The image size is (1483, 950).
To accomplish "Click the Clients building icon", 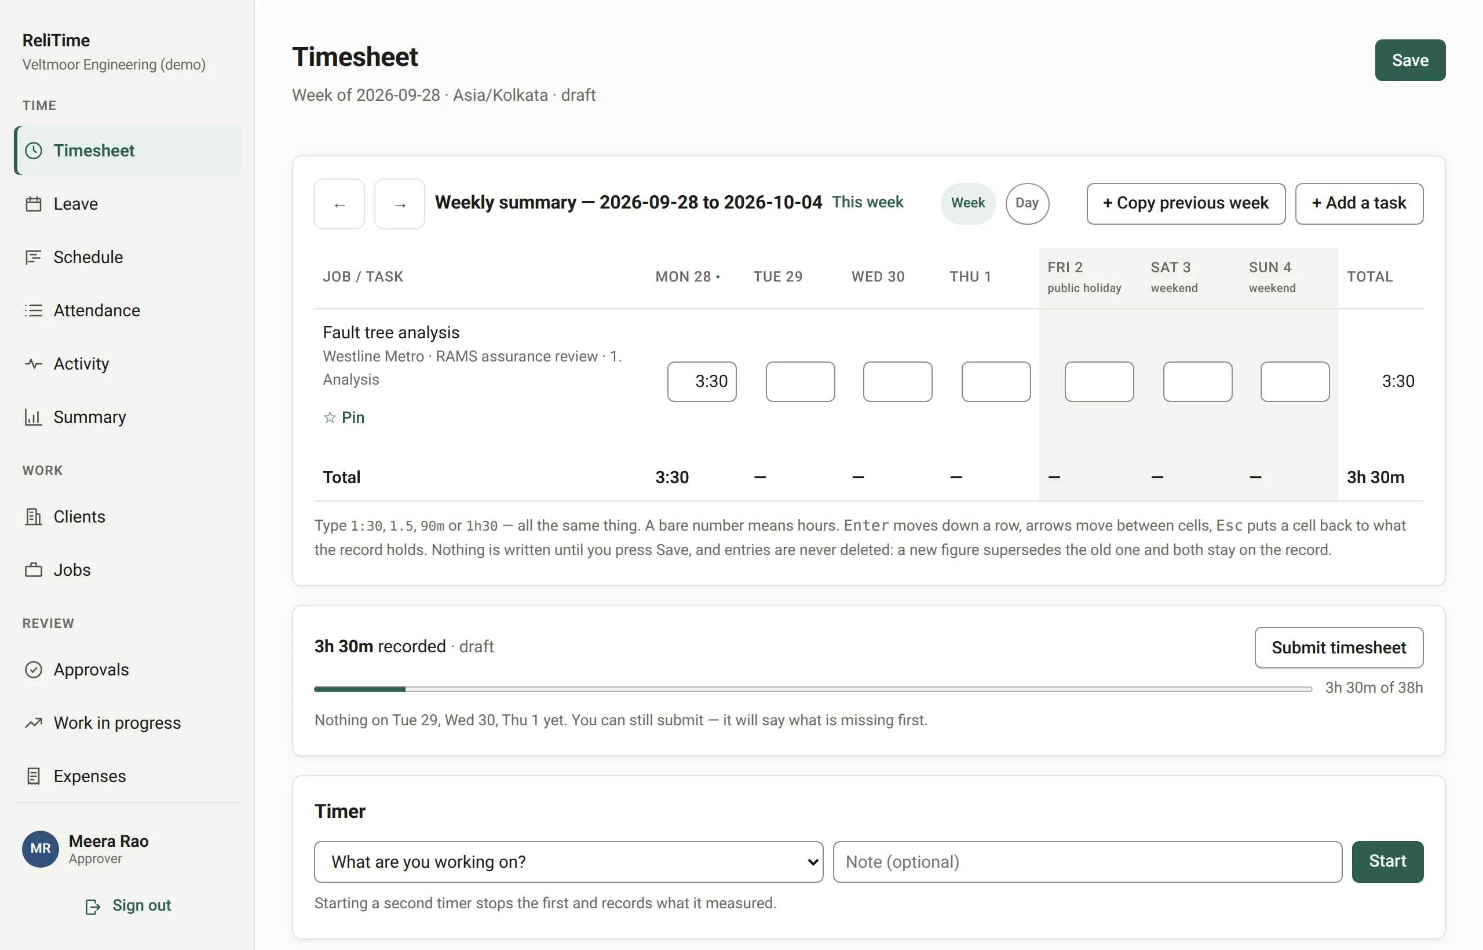I will coord(34,516).
